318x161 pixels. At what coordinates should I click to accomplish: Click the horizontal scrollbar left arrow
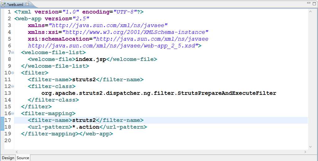click(16, 152)
